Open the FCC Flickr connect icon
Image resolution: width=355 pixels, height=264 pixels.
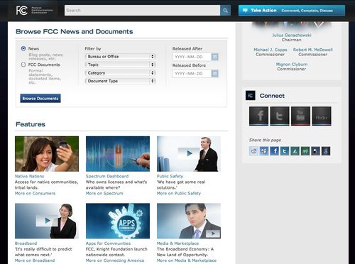(322, 116)
